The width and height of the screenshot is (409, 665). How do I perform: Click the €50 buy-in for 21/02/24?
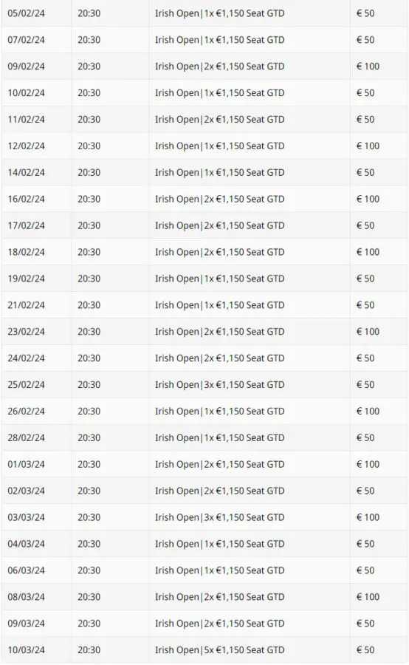365,305
